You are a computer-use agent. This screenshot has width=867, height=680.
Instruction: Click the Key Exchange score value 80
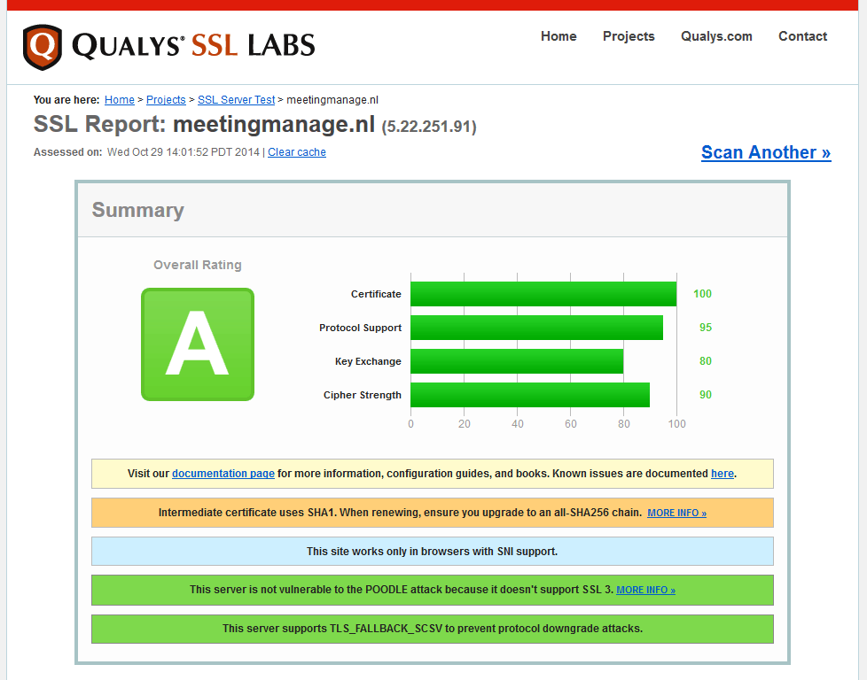tap(706, 361)
